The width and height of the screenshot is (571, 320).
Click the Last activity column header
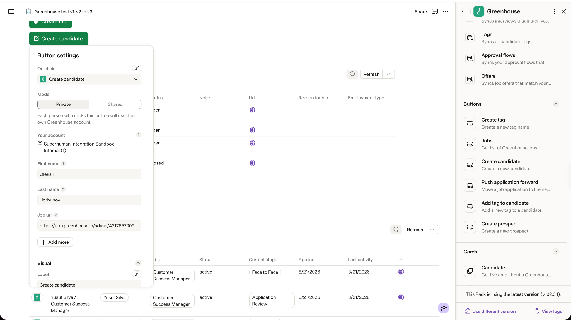click(360, 260)
